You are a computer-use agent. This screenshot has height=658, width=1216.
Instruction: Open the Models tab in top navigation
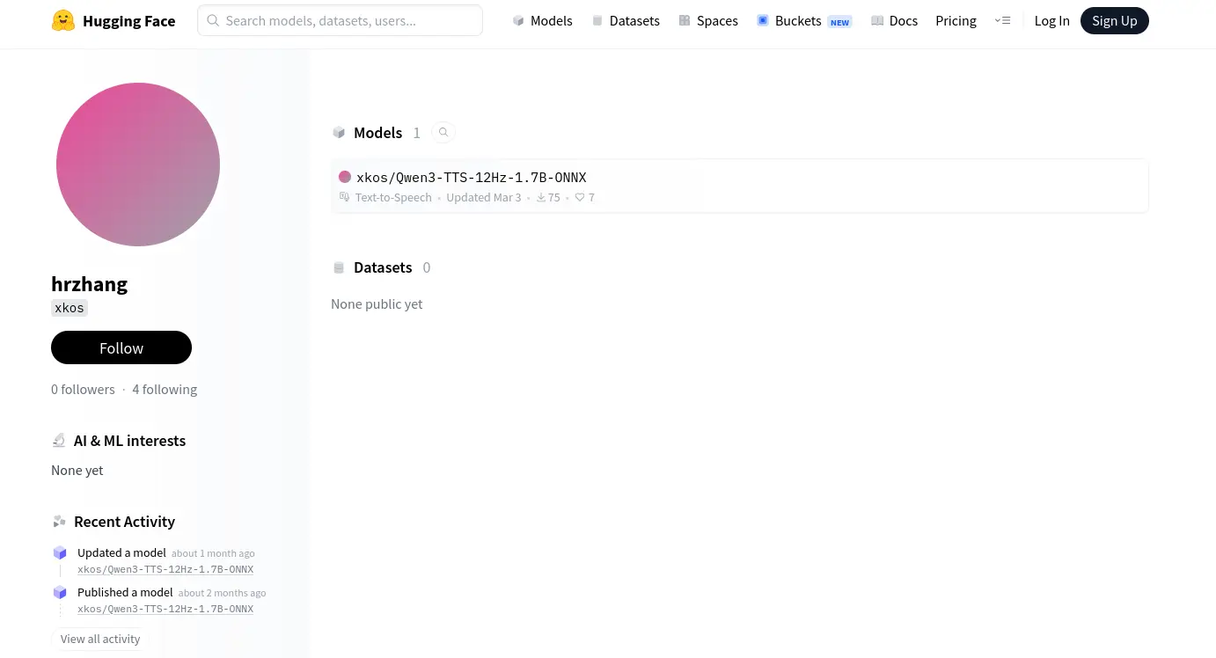click(x=542, y=20)
